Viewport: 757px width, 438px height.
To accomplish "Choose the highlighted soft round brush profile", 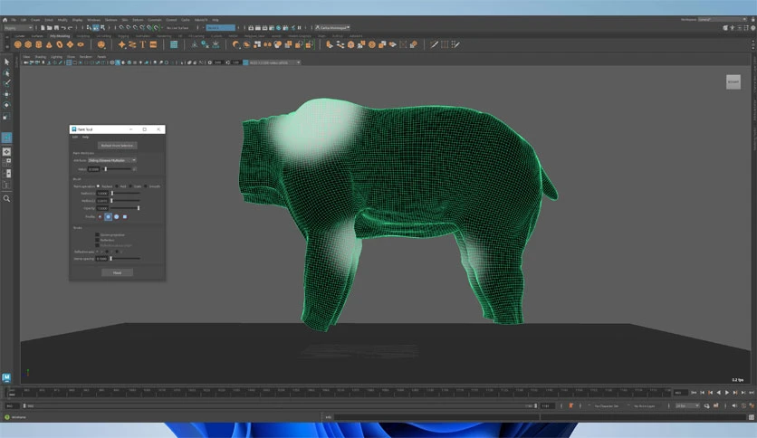I will (108, 216).
